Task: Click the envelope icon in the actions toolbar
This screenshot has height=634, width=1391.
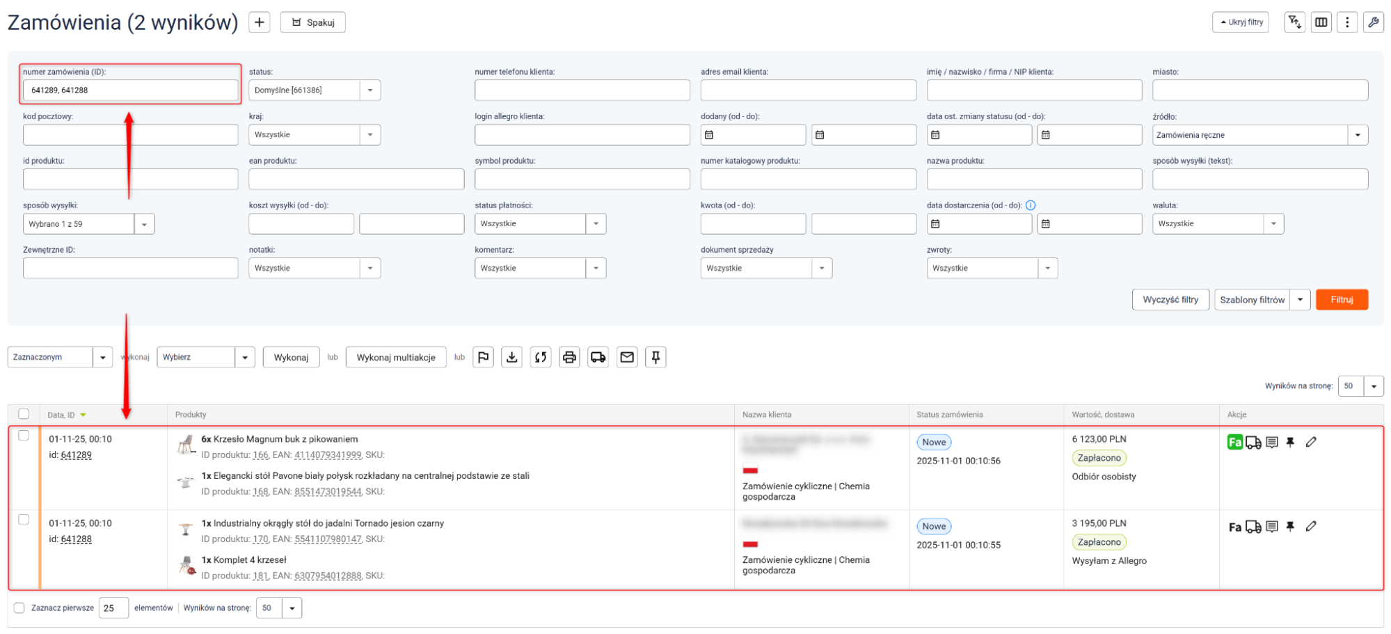Action: (627, 357)
